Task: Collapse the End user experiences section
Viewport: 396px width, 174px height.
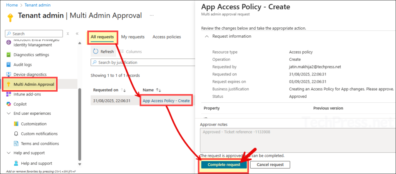Action: click(9, 114)
